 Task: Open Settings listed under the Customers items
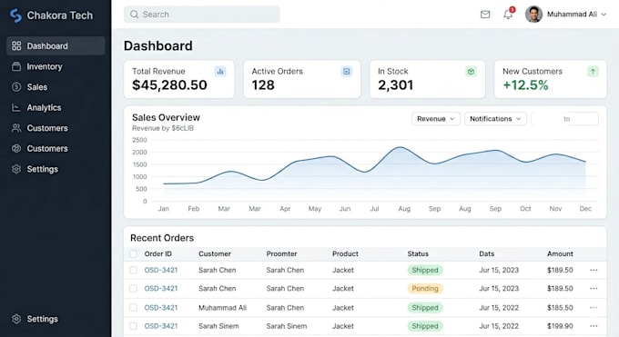click(42, 169)
